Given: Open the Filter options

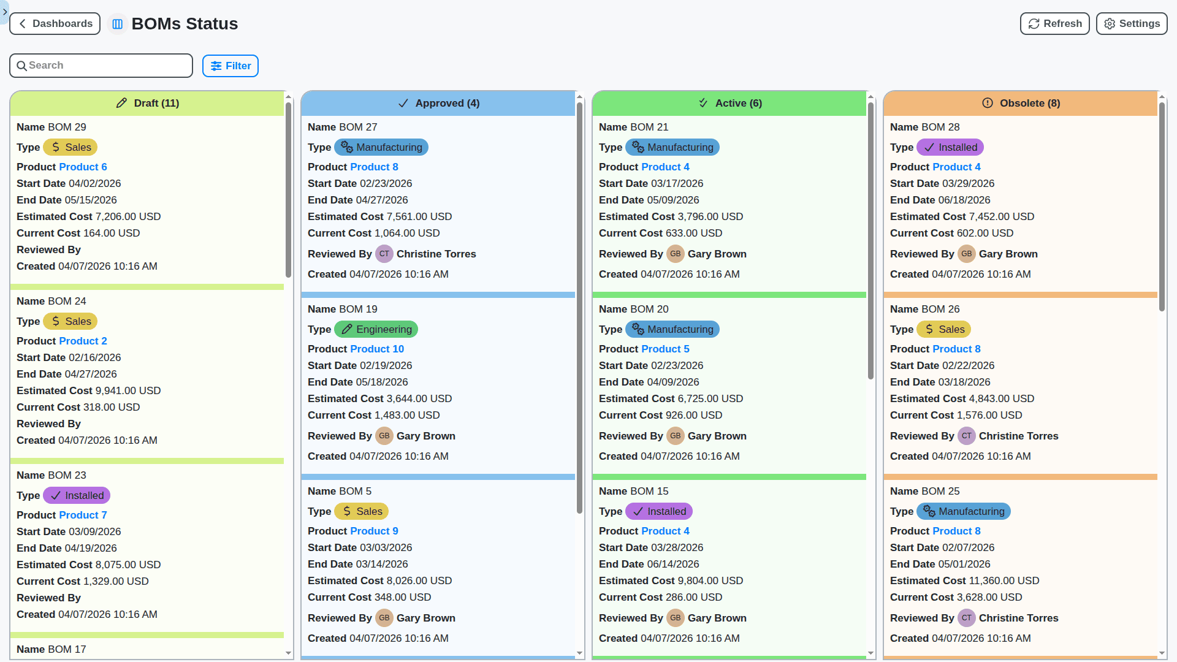Looking at the screenshot, I should coord(230,66).
